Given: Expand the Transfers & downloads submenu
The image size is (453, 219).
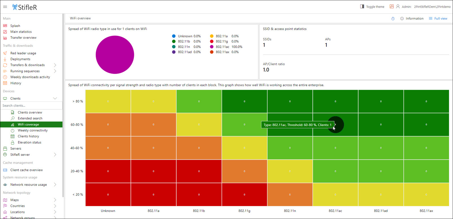Looking at the screenshot, I should [x=55, y=65].
